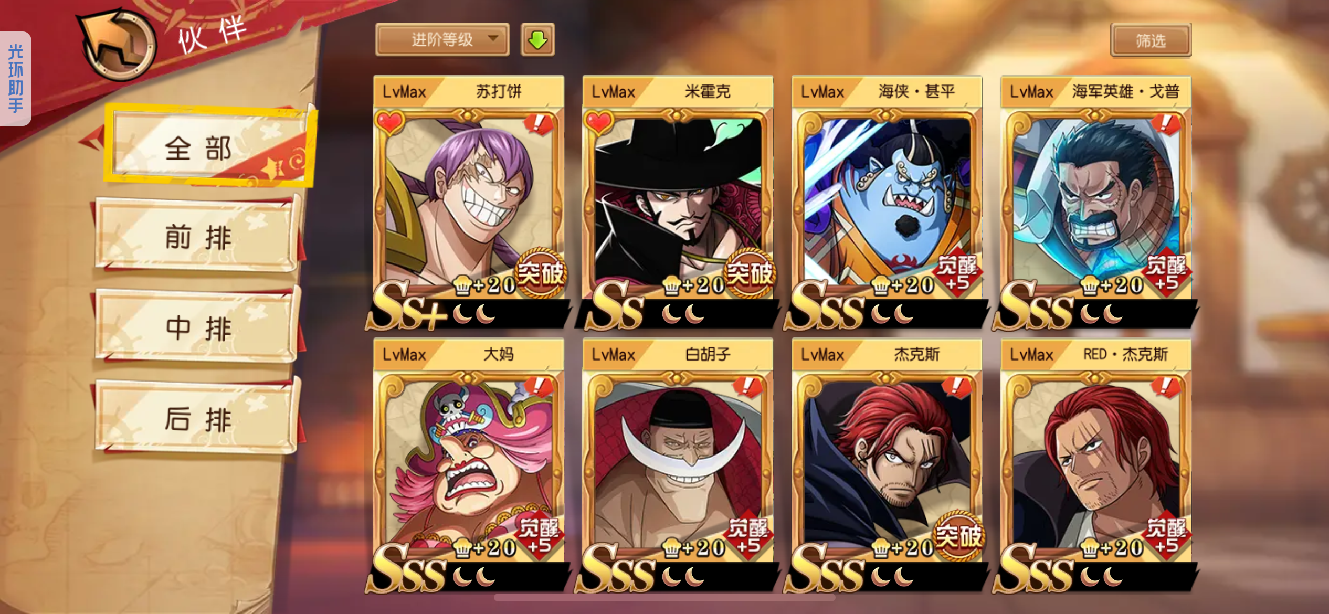Switch to the 后排 tab

[x=198, y=418]
